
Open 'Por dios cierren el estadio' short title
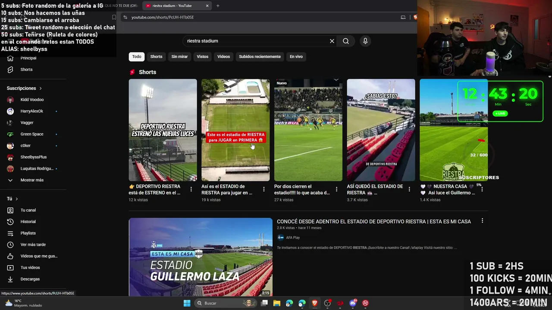(302, 189)
